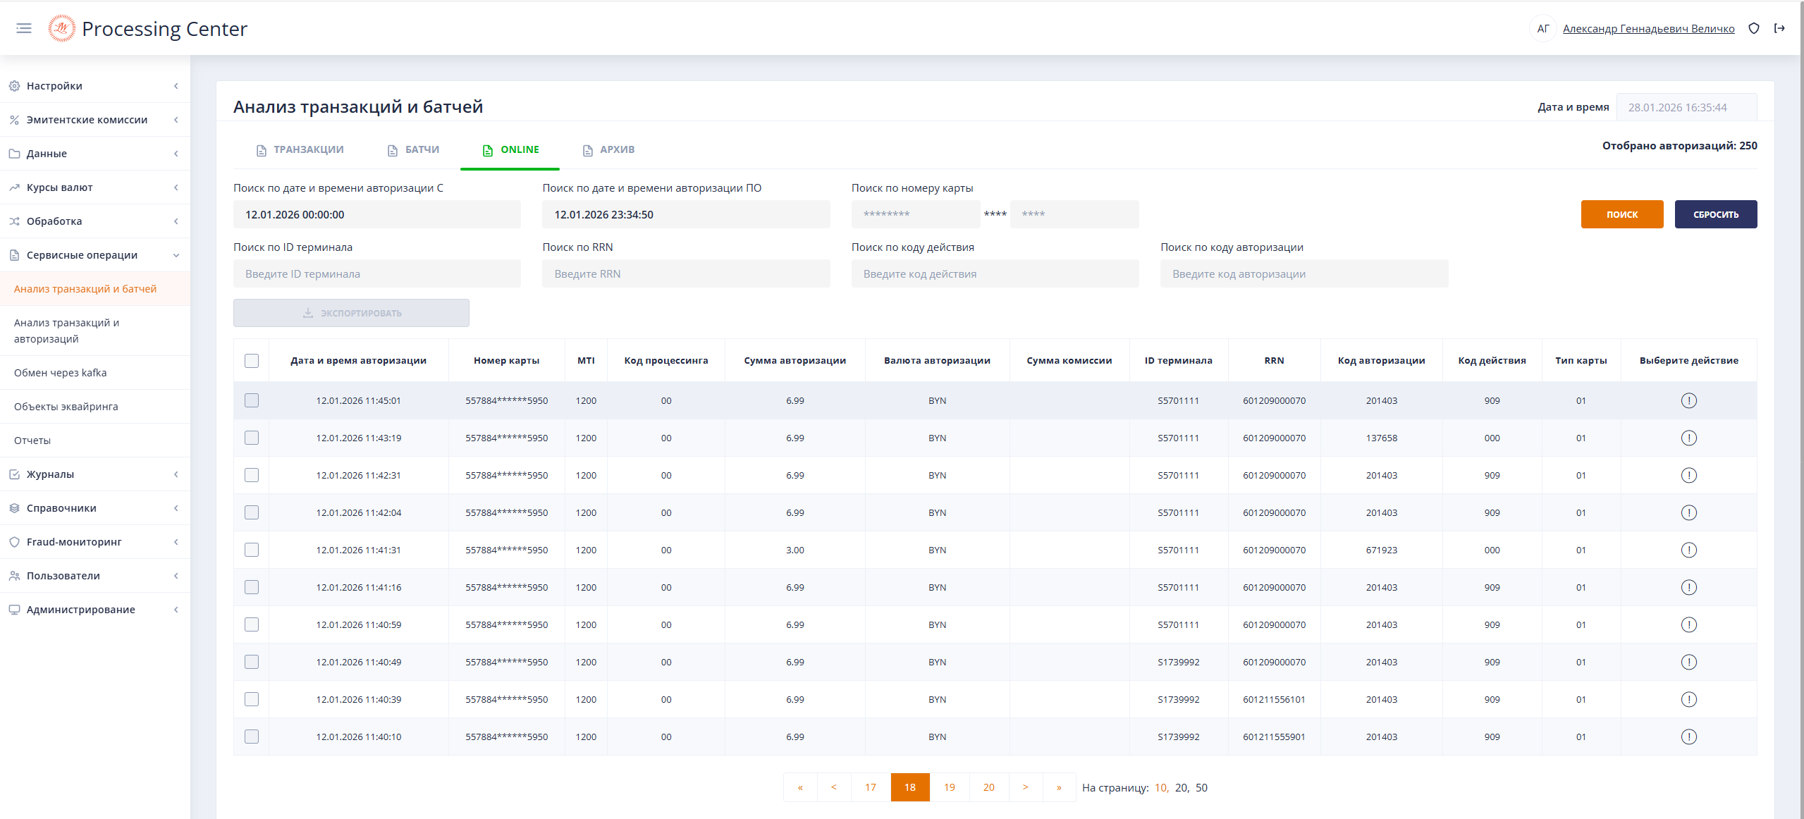The image size is (1804, 819).
Task: Click action icon for 11:40:10 authorization row
Action: (x=1688, y=737)
